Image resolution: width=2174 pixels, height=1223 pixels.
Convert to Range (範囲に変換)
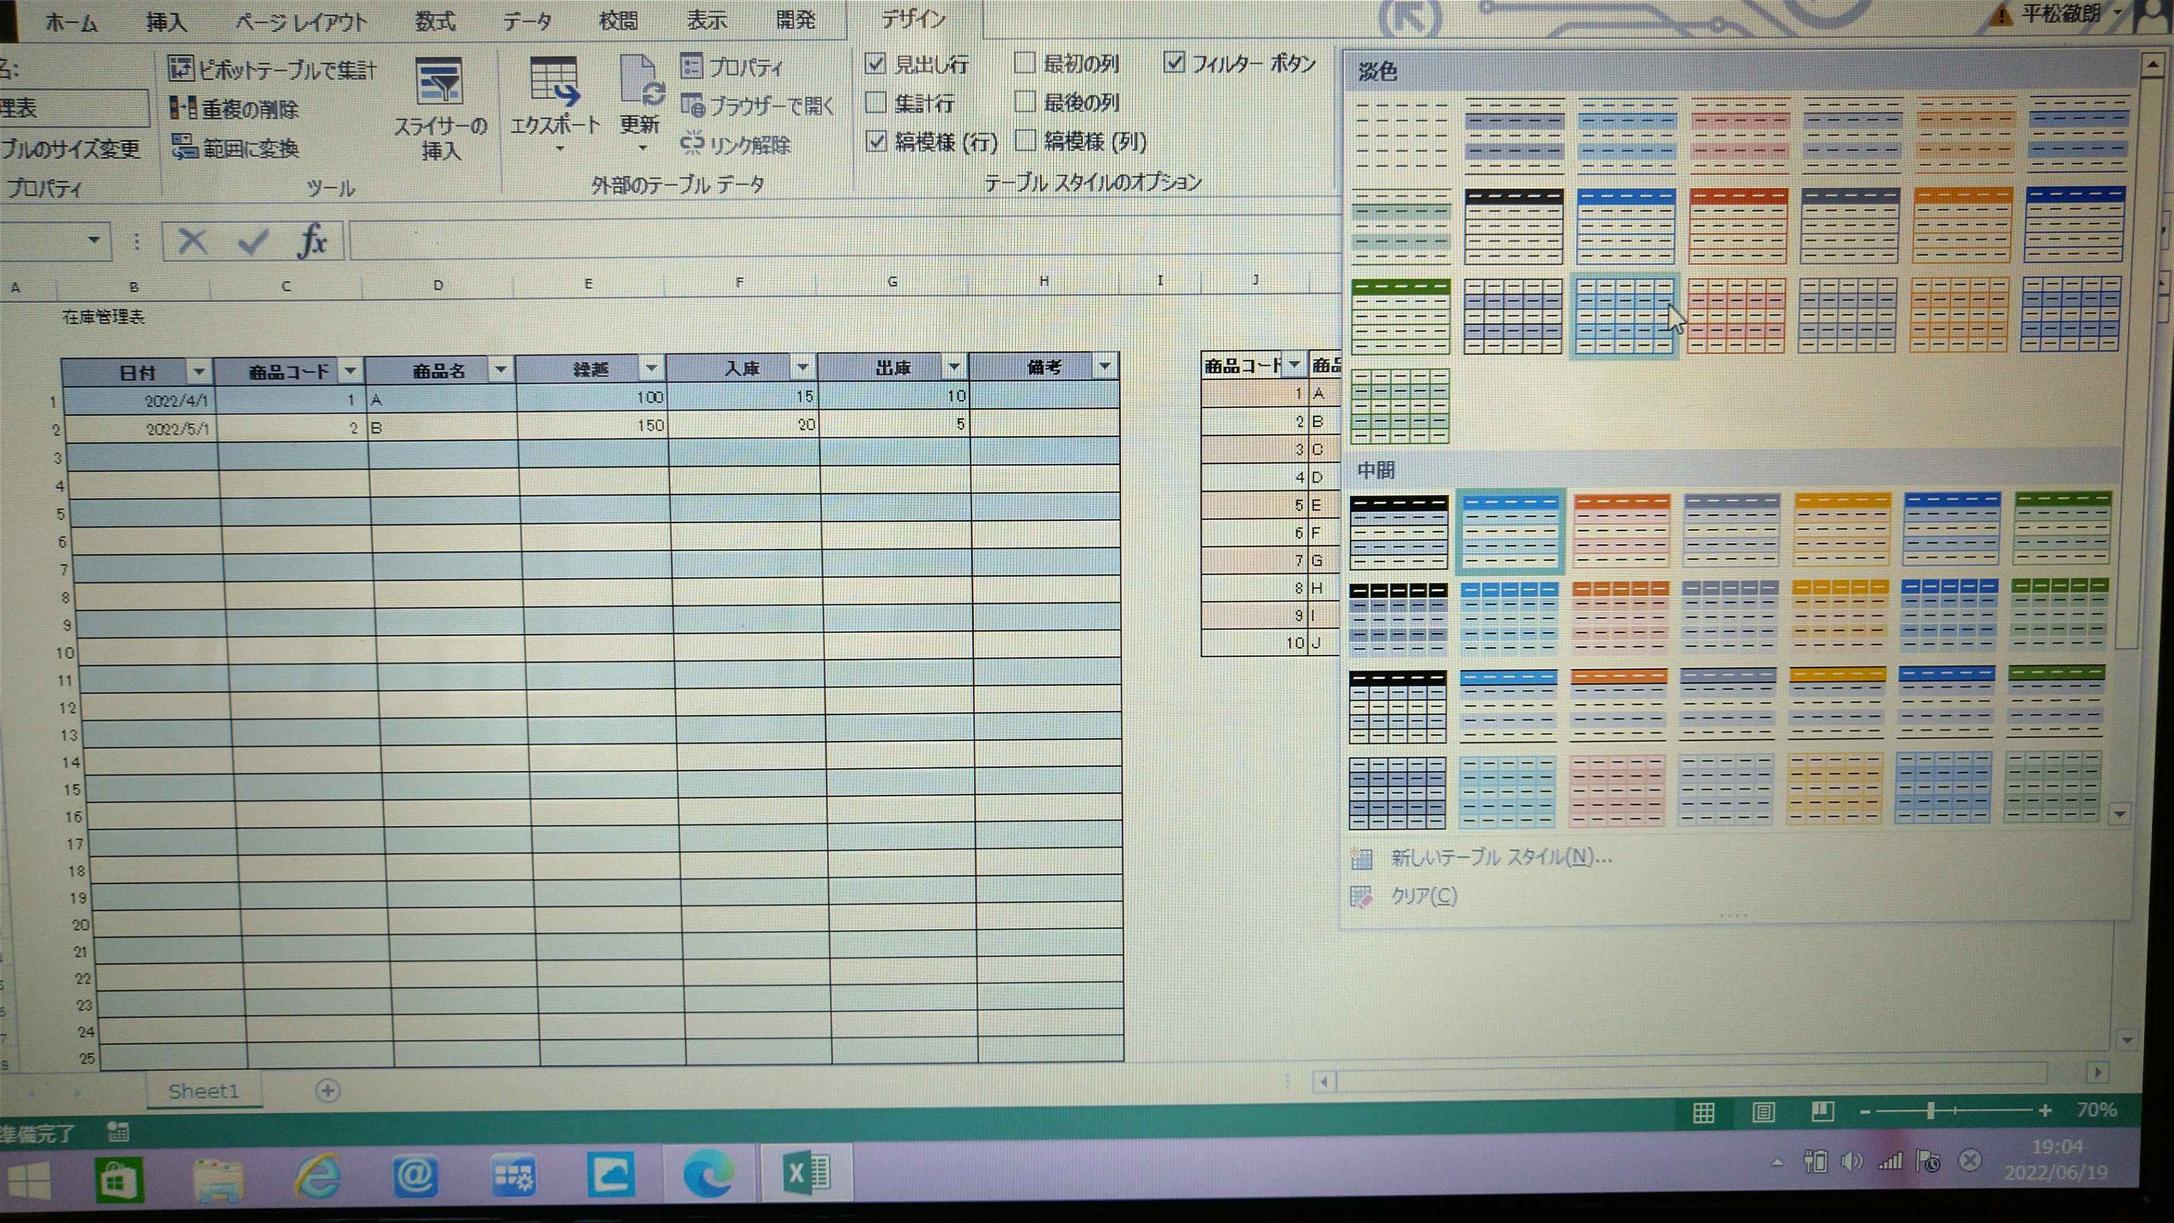[236, 148]
